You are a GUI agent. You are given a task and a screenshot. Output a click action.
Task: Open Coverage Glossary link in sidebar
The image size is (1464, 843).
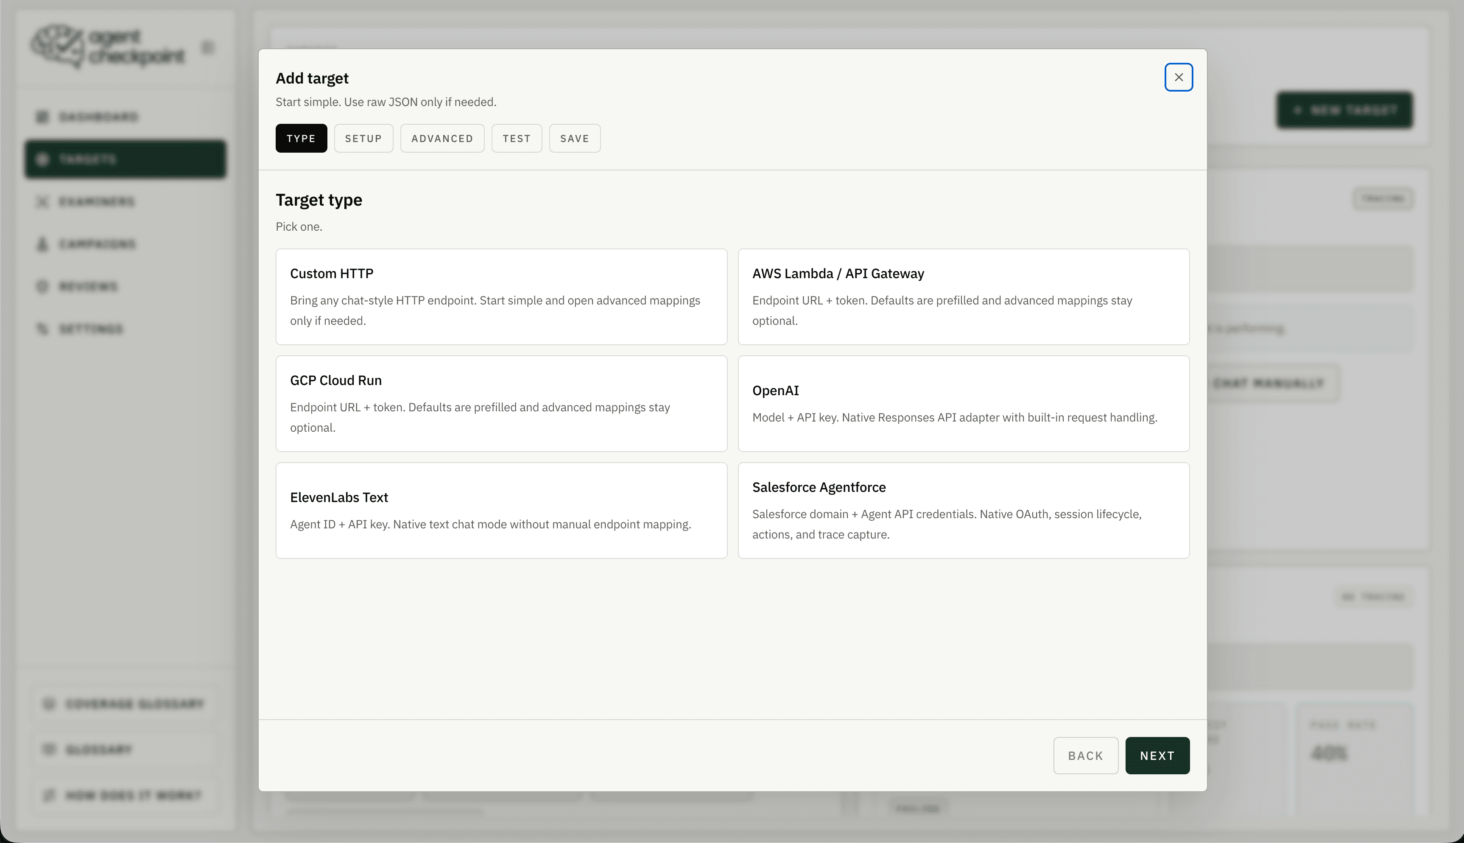coord(125,704)
